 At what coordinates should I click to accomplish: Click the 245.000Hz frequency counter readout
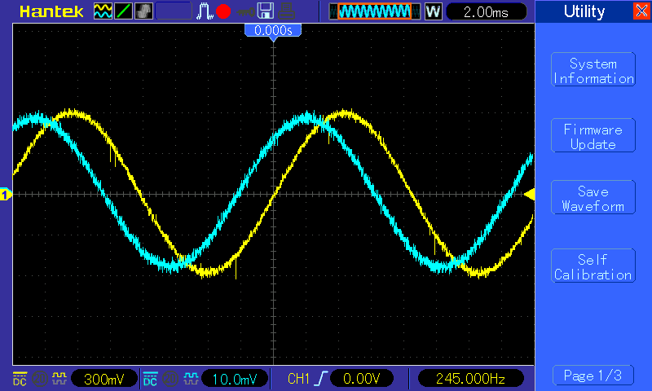470,379
